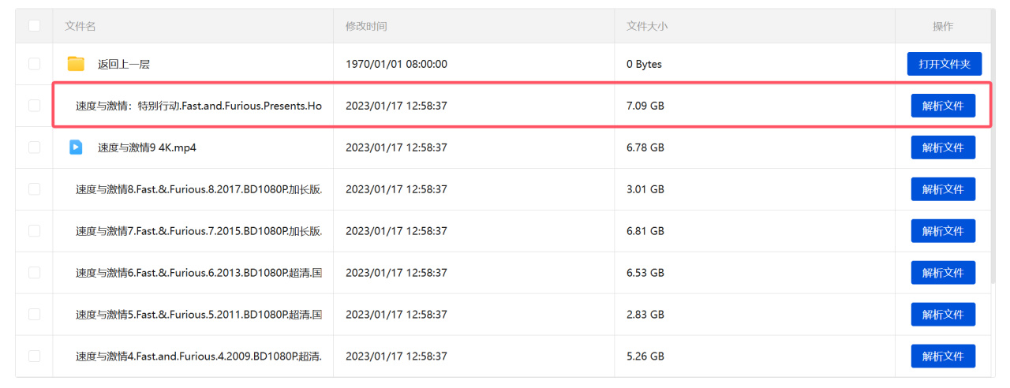Click the 速度与激情4.Fast.and.Furious.4 file name
Viewport: 1010px width, 388px height.
click(199, 356)
